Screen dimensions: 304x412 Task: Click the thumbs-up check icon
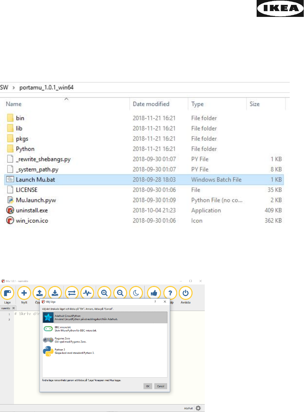[154, 293]
